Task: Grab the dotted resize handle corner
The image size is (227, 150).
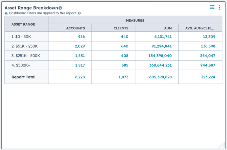Action: [222, 145]
